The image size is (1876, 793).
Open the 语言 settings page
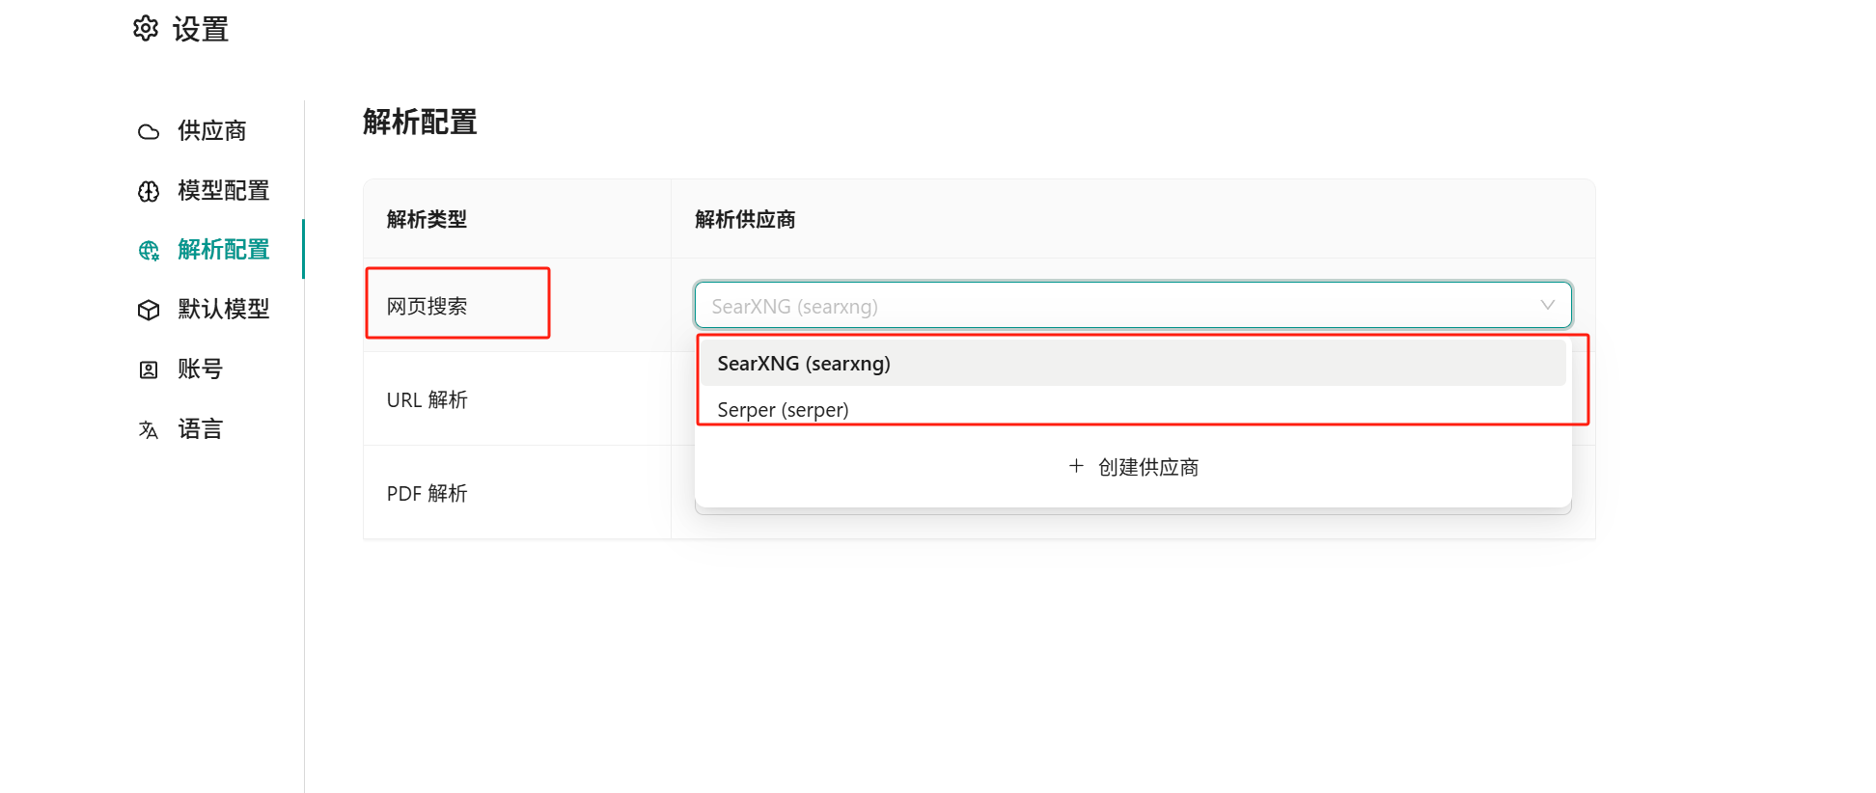point(200,429)
